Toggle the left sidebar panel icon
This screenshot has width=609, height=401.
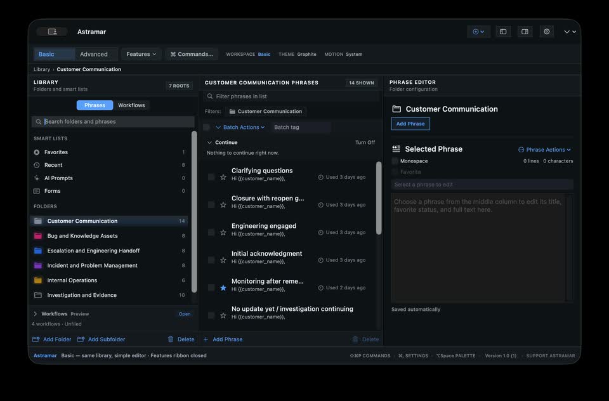point(503,32)
